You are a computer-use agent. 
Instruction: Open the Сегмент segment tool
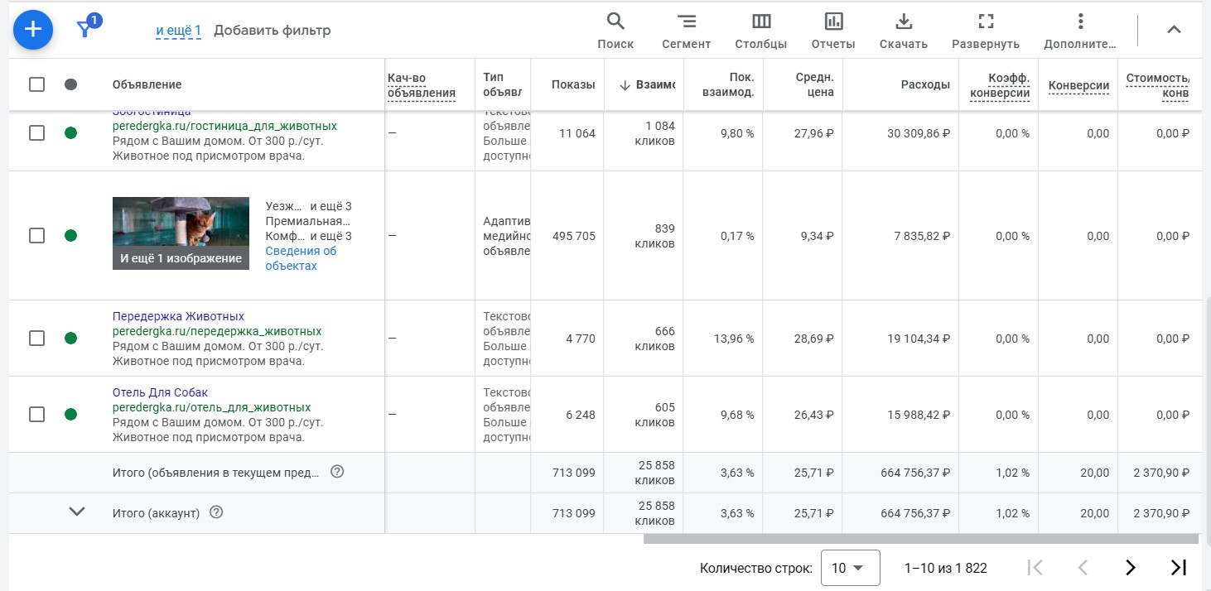click(x=686, y=31)
